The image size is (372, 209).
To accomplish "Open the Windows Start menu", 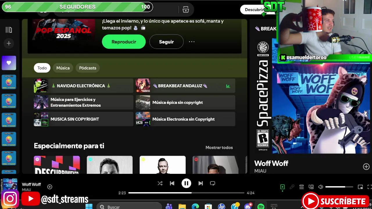I will (89, 207).
